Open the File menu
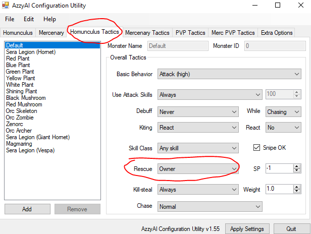Viewport: 311px width, 234px height. 10,19
